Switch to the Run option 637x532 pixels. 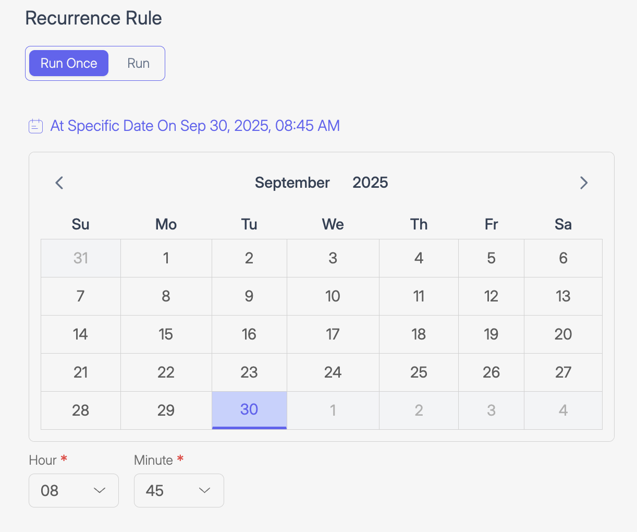(x=138, y=64)
